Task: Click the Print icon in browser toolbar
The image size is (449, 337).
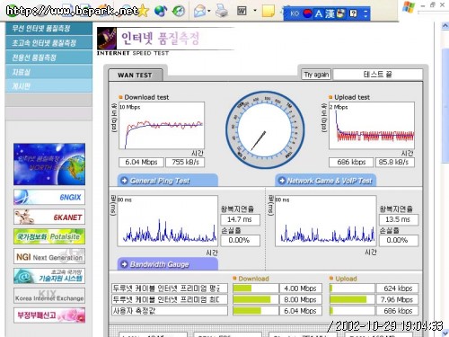Action: pos(222,11)
